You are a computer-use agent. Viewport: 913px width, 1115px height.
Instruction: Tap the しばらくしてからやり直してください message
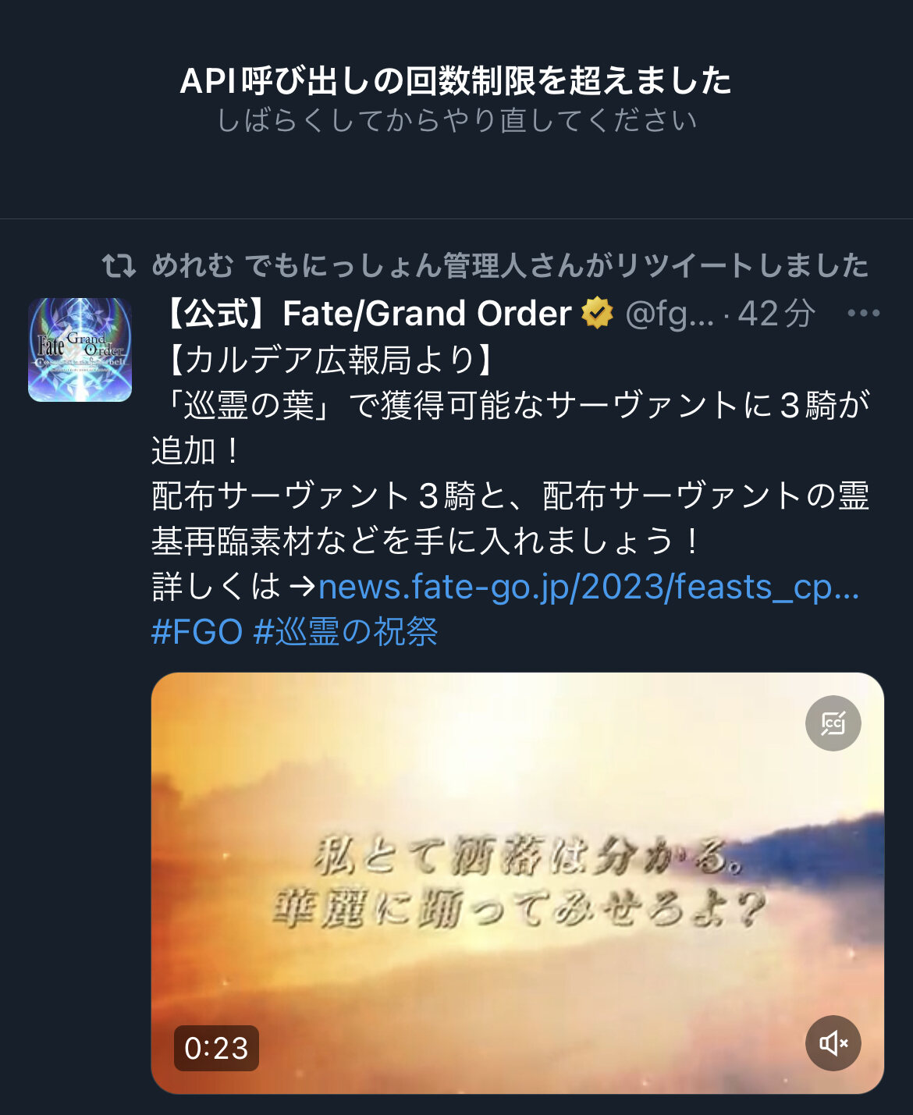coord(456,121)
